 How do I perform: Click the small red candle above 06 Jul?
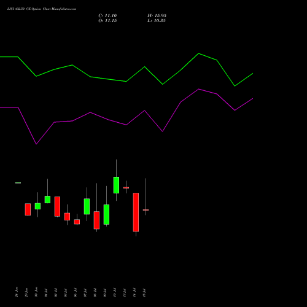pos(77,222)
